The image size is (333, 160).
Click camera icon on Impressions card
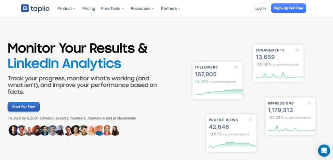tap(309, 103)
